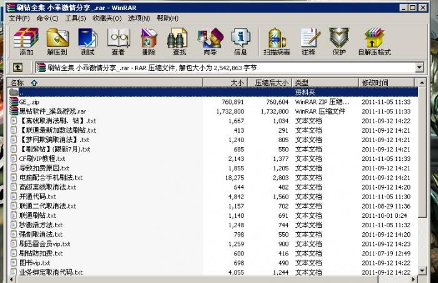
Task: Open the 命令(C) menu
Action: click(x=47, y=18)
